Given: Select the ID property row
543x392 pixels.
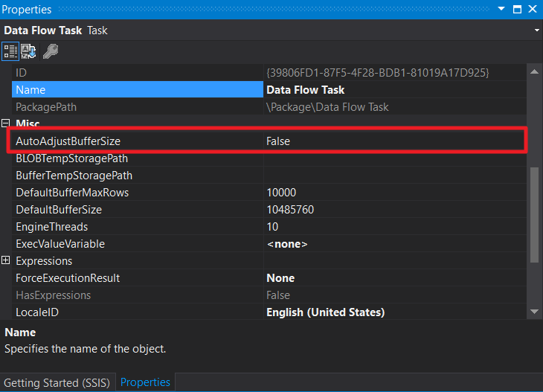Looking at the screenshot, I should click(x=138, y=73).
